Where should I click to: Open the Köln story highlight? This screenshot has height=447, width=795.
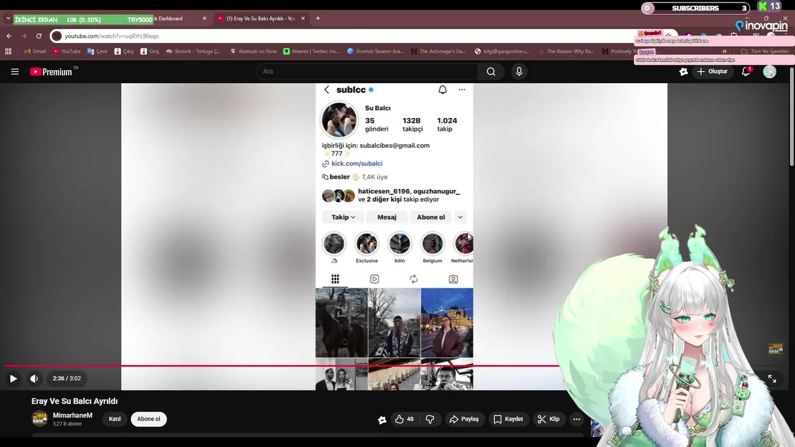point(399,244)
